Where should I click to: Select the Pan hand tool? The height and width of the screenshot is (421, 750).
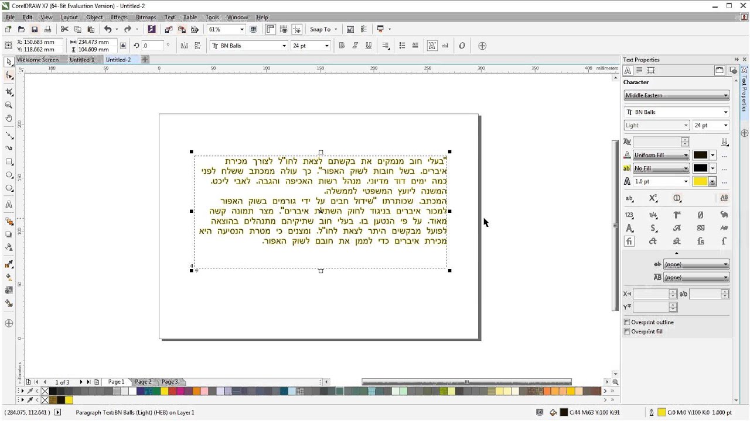(9, 118)
